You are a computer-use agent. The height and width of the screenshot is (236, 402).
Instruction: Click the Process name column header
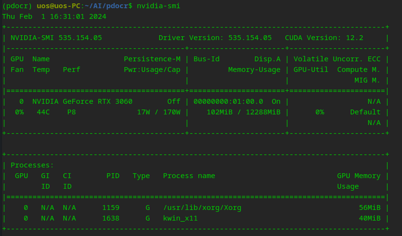[189, 176]
